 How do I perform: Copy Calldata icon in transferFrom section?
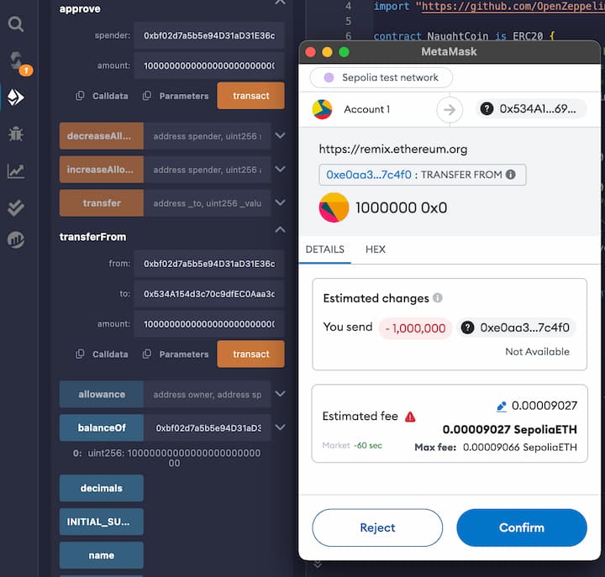pyautogui.click(x=80, y=354)
